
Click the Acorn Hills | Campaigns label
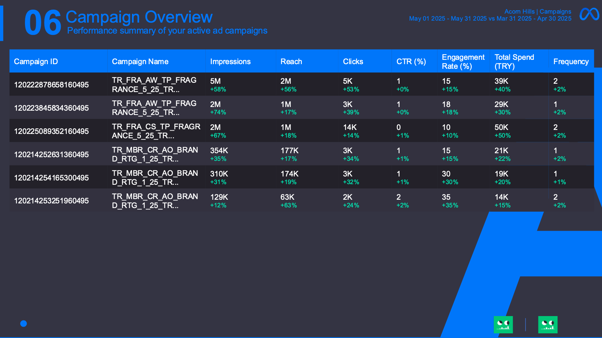pyautogui.click(x=538, y=12)
